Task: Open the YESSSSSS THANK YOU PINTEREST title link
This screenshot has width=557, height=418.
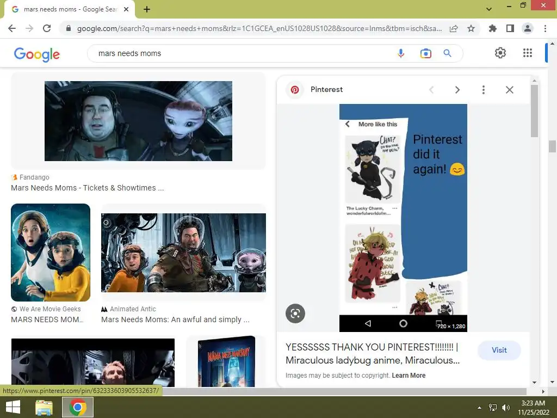Action: coord(373,354)
